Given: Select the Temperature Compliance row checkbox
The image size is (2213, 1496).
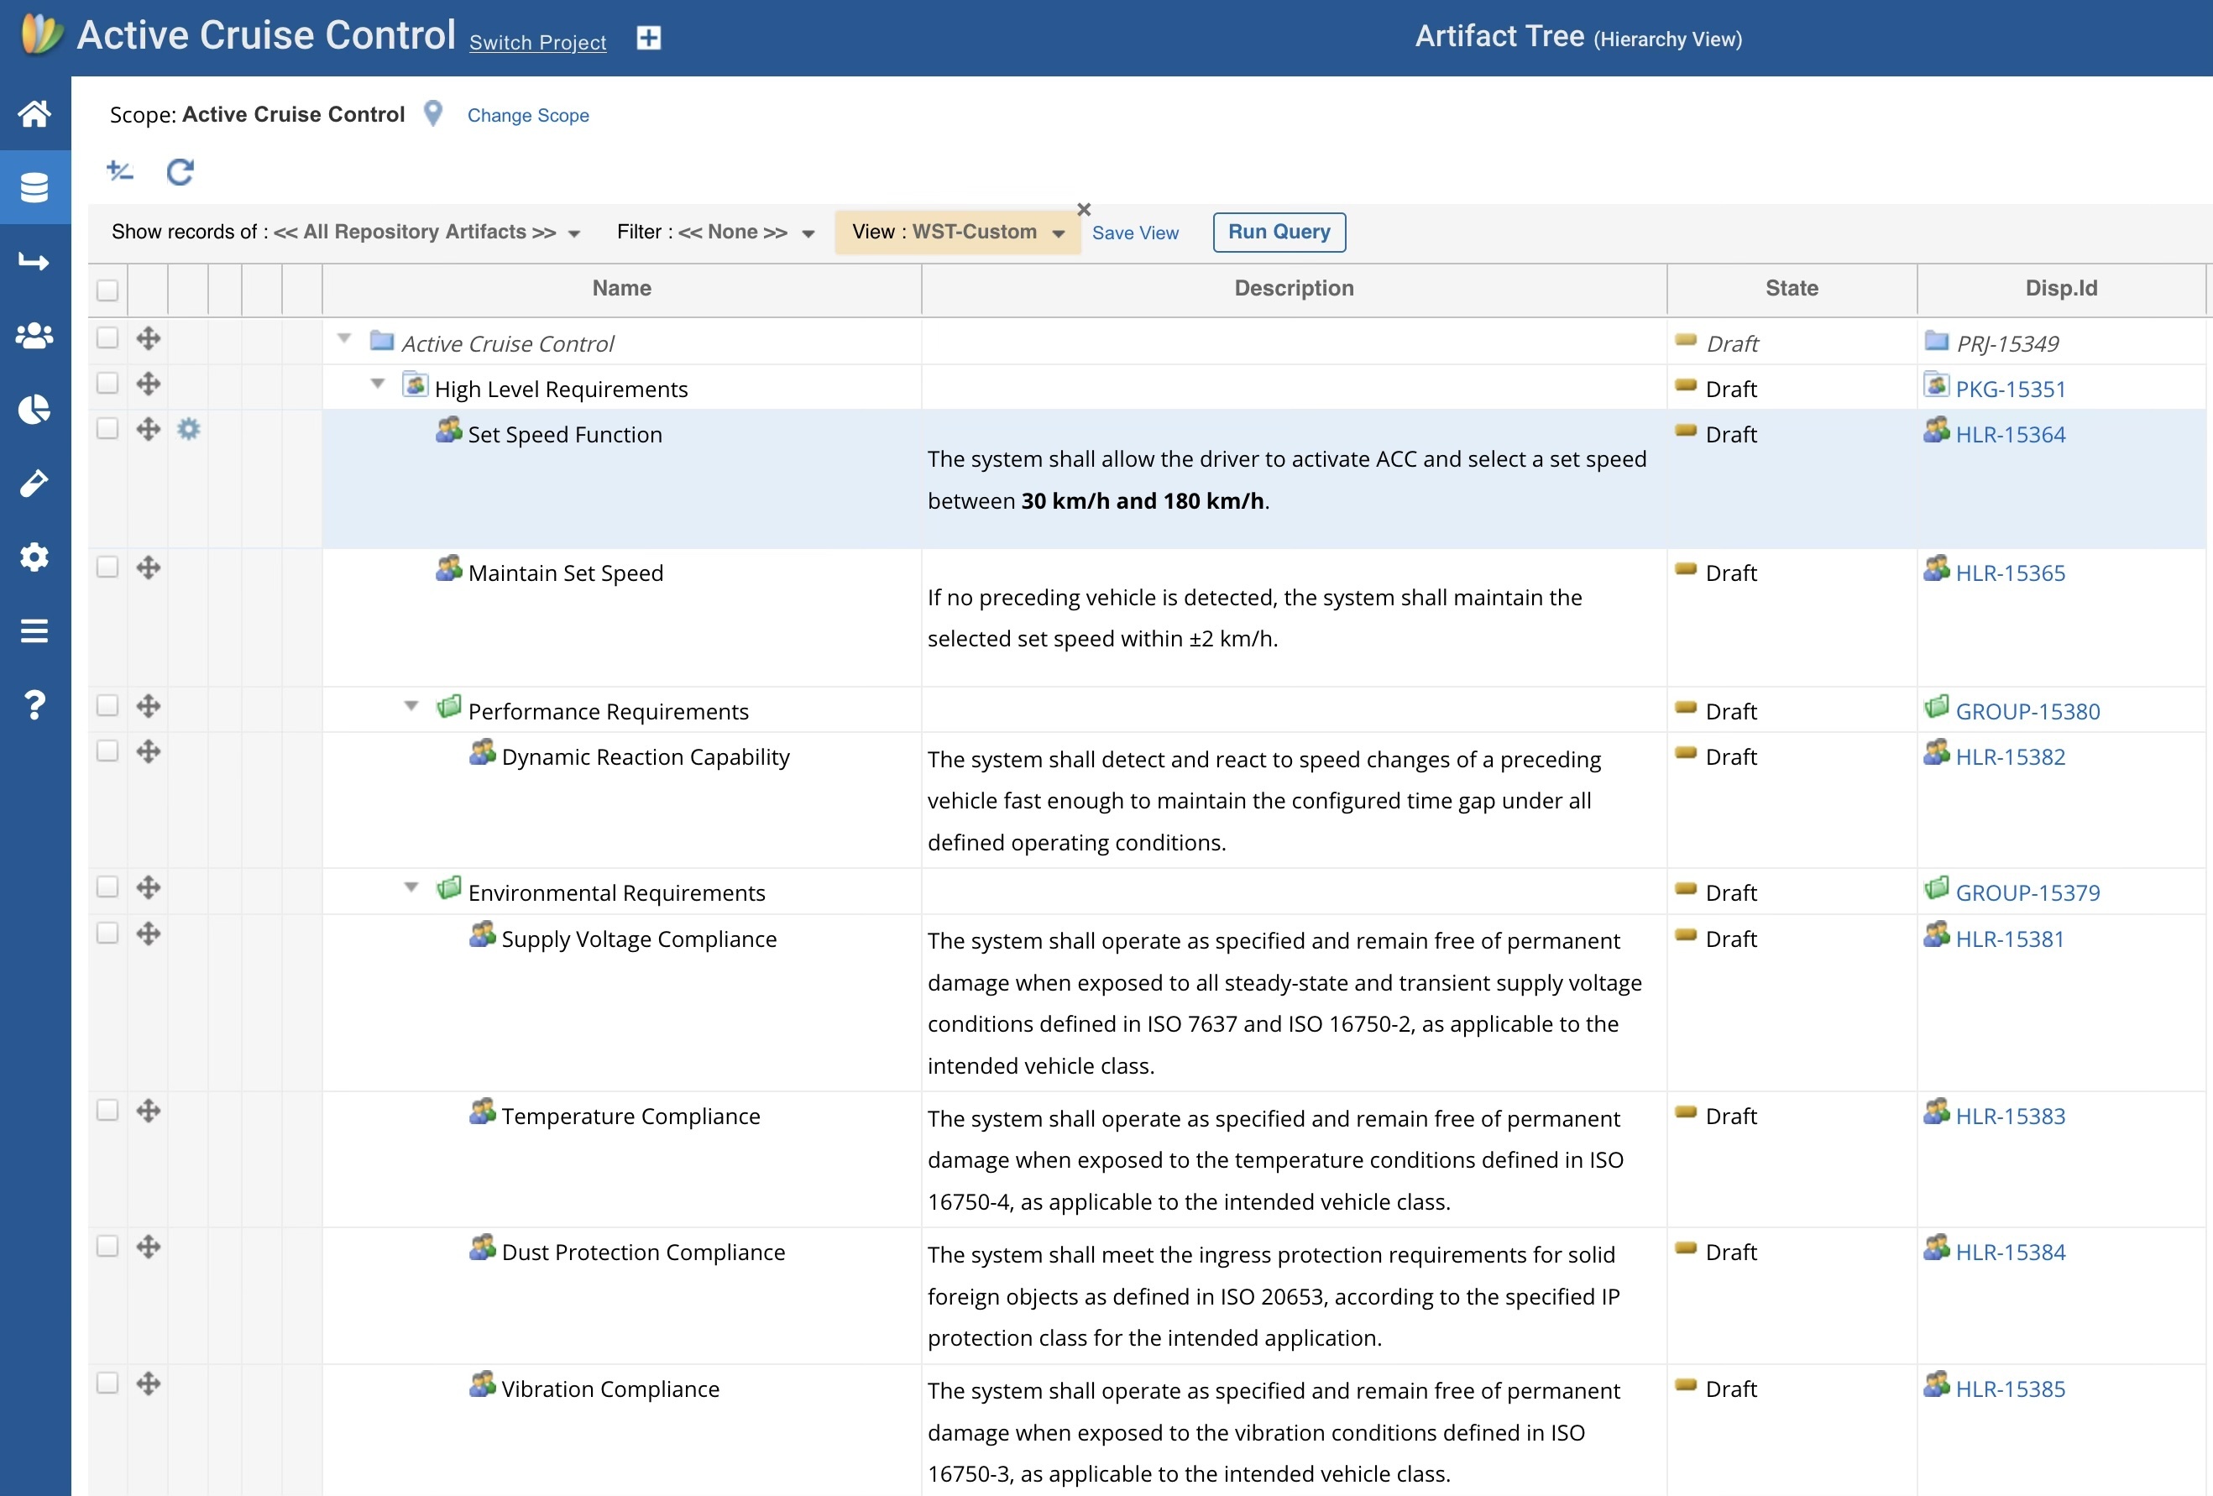Looking at the screenshot, I should [x=107, y=1111].
